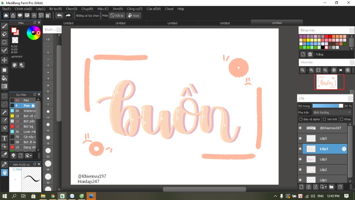Select the rectangular Selection tool
355x200 pixels.
point(4,96)
